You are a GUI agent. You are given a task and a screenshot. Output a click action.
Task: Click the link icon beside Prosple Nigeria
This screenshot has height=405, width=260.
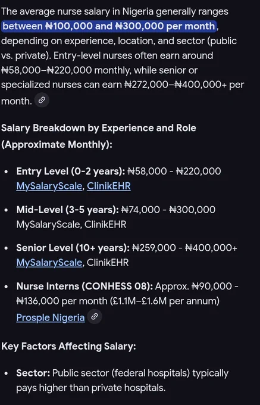95,316
